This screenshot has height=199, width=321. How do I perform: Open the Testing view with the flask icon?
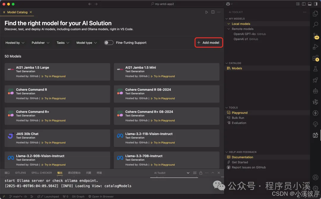(315, 69)
